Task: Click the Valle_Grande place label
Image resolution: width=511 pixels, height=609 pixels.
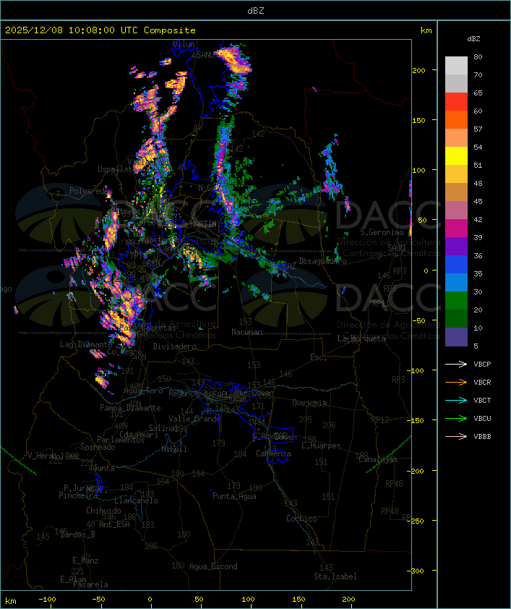Action: coord(194,419)
